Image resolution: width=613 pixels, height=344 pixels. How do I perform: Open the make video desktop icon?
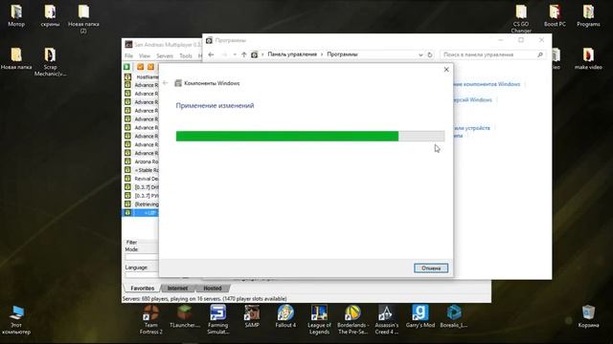pyautogui.click(x=588, y=59)
